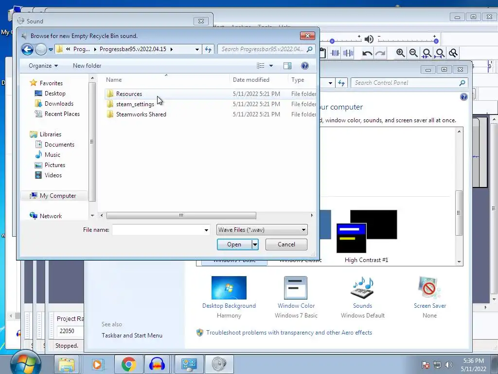Expand the File name history dropdown
Screen dimensions: 498x374
[x=206, y=230]
